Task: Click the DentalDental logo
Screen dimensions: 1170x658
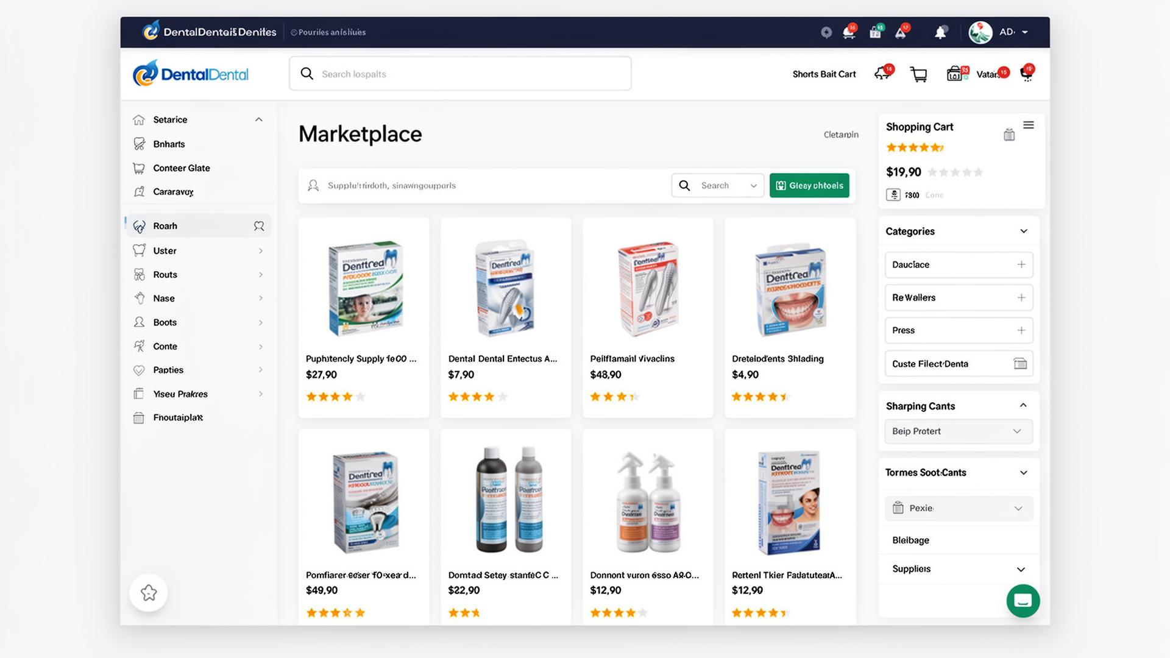Action: pyautogui.click(x=191, y=74)
